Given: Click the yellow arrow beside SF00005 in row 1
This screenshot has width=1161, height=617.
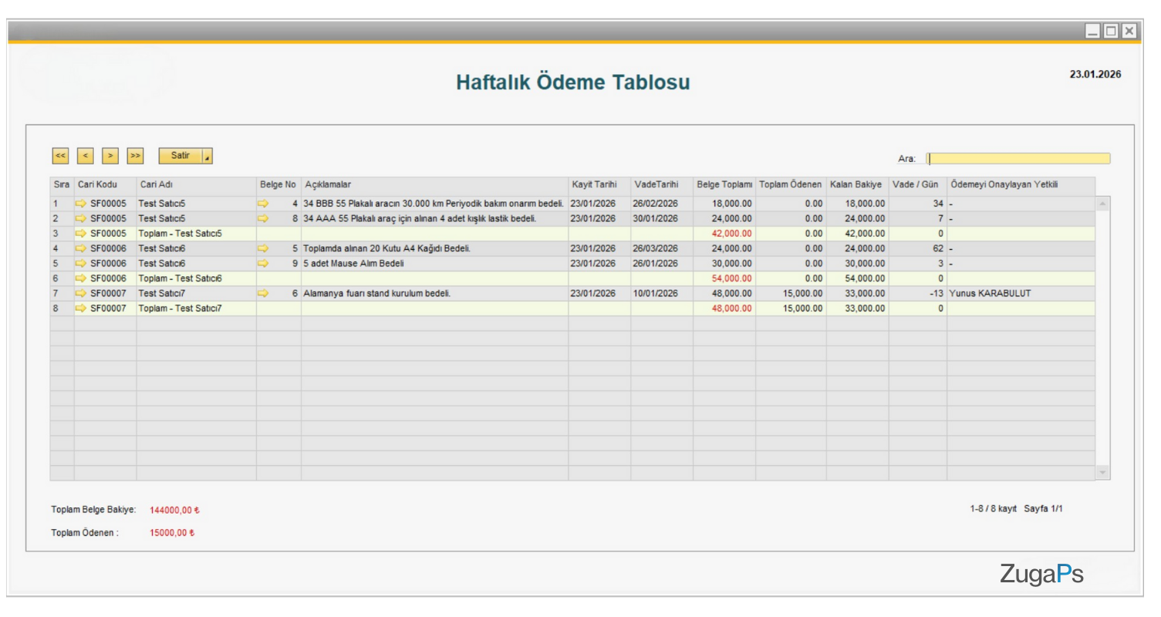Looking at the screenshot, I should point(80,203).
